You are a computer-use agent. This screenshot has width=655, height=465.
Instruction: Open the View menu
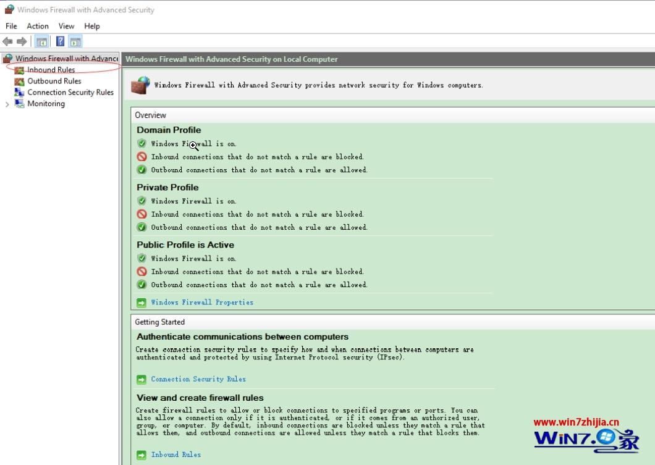66,26
